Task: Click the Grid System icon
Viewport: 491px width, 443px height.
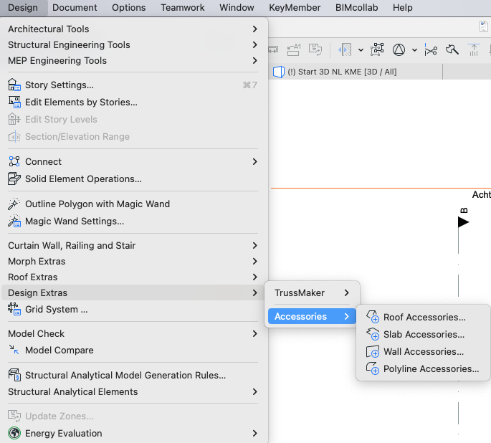Action: coord(14,309)
